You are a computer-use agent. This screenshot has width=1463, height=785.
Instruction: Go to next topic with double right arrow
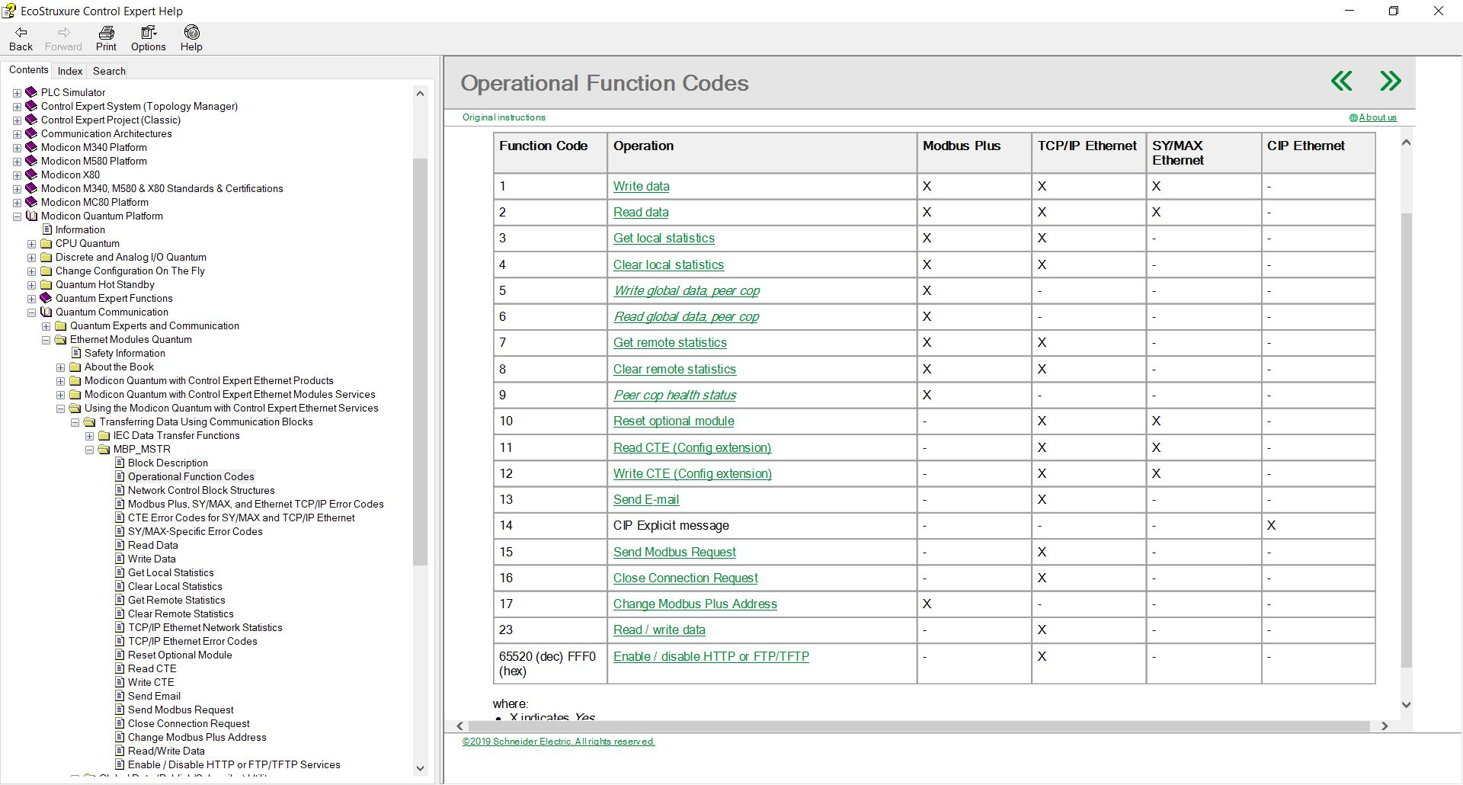coord(1391,81)
